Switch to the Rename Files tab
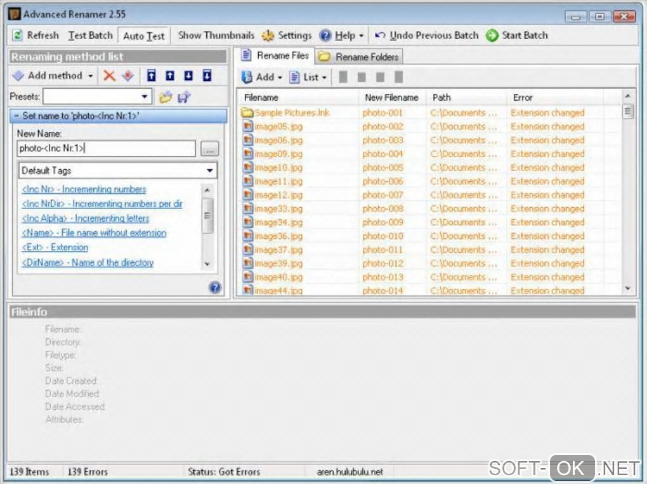 click(275, 56)
